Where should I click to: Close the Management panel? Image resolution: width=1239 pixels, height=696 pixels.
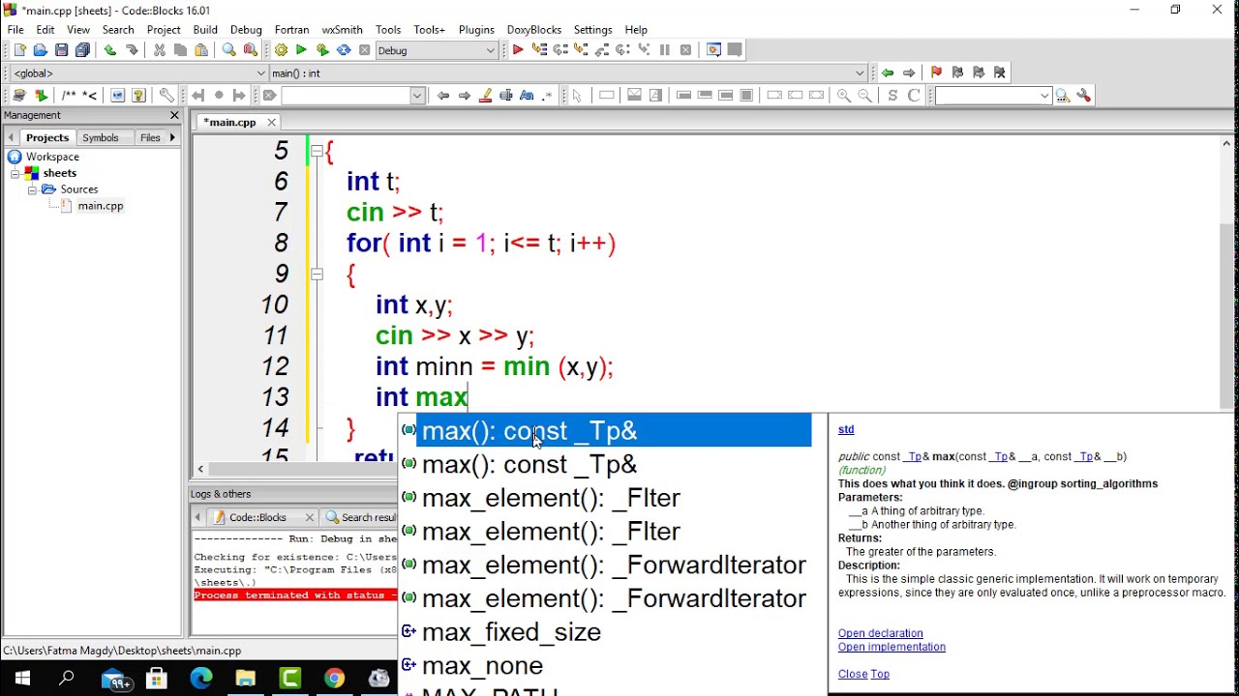[174, 115]
